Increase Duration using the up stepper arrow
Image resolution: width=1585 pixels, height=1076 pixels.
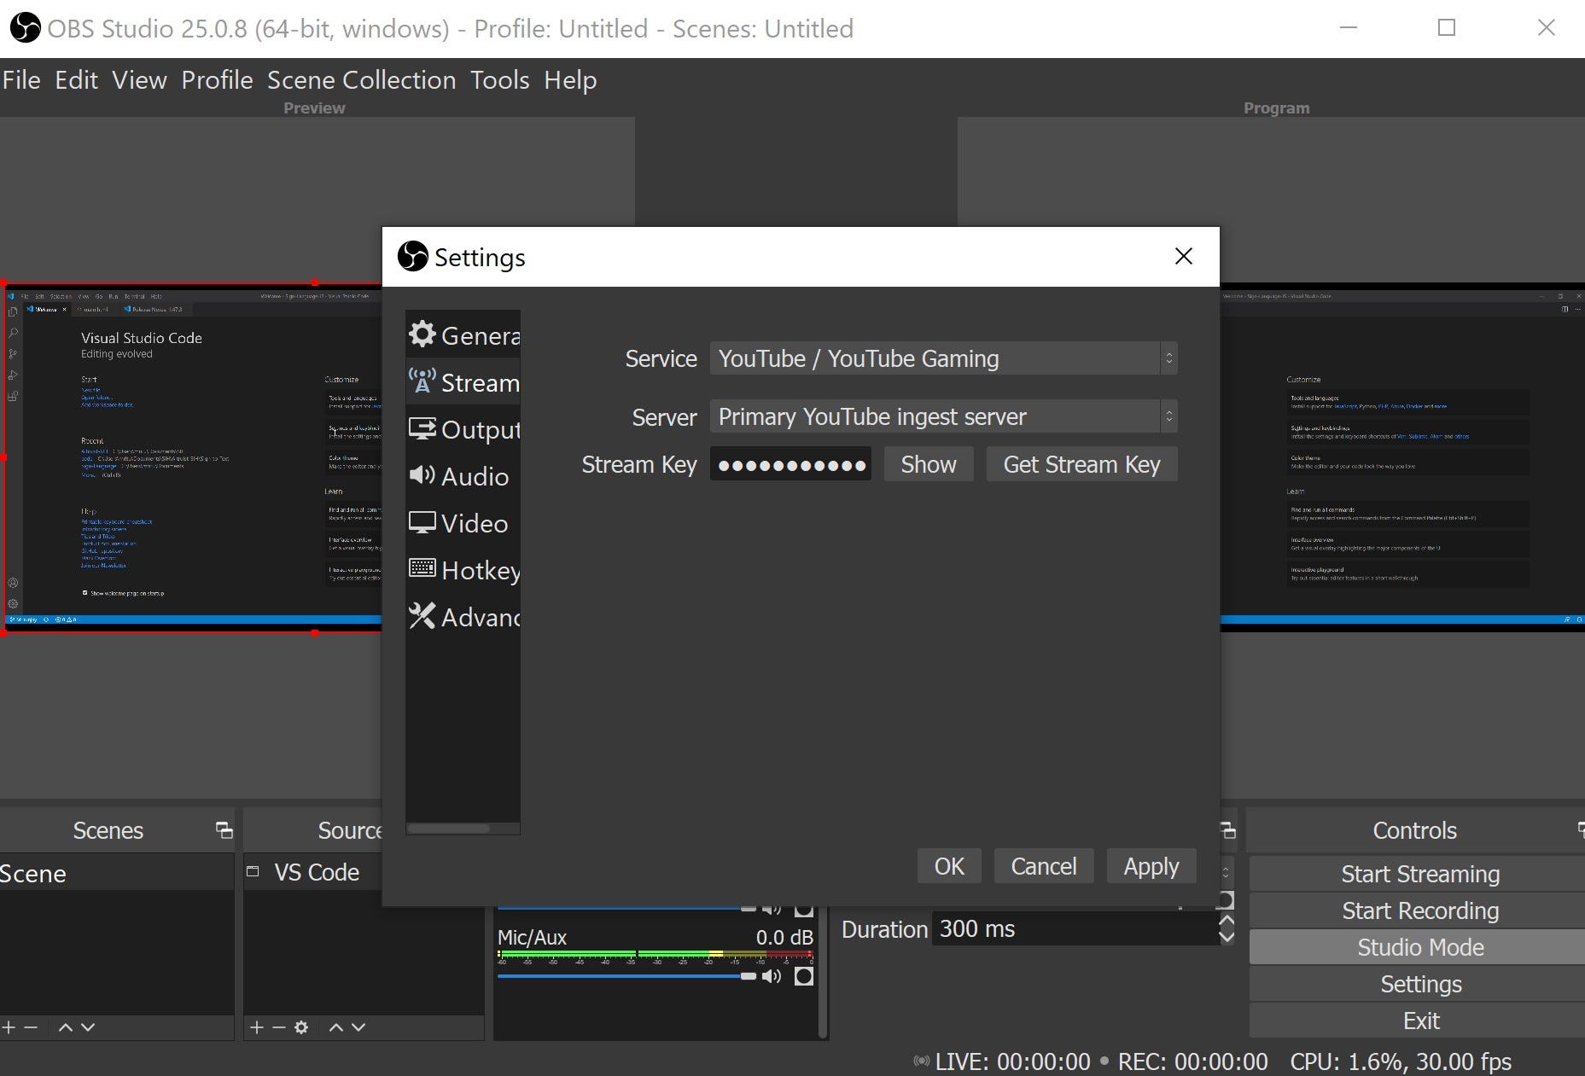click(x=1227, y=920)
